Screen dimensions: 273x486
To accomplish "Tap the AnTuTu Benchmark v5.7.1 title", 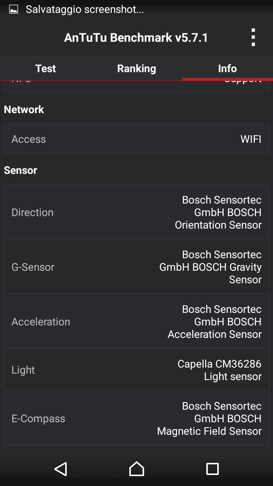I will tap(136, 38).
